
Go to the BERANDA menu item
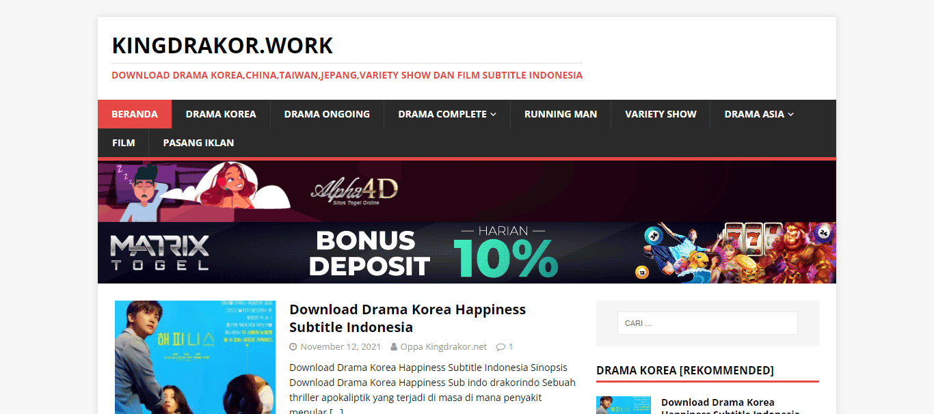coord(135,114)
